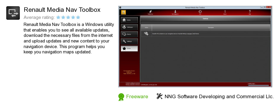The height and width of the screenshot is (110, 278).
Task: Select the Extras sidebar button
Action: point(129,48)
